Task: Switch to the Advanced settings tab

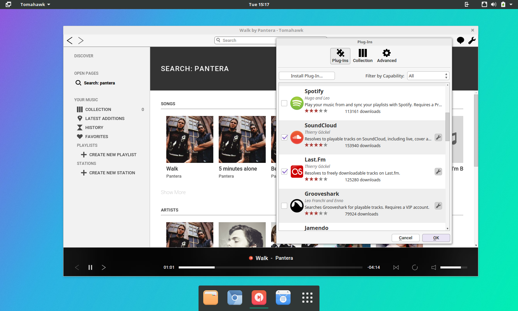Action: coord(387,56)
